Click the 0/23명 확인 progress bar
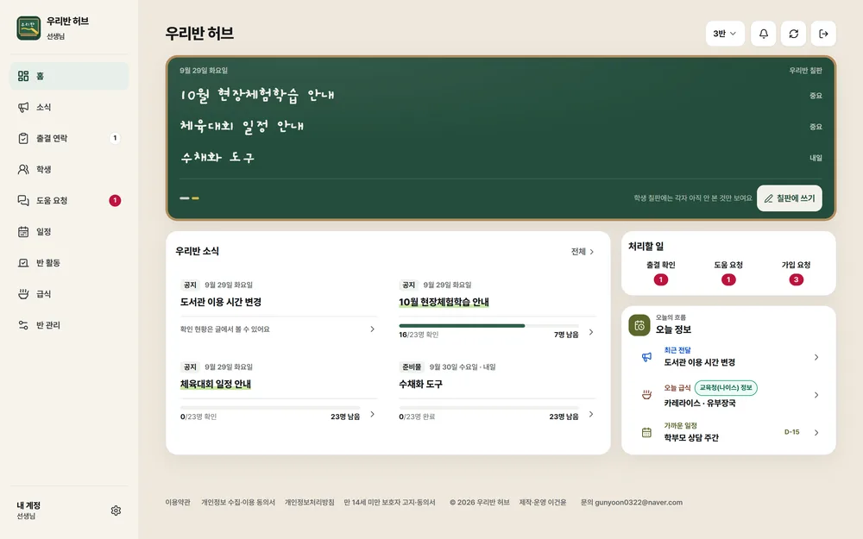Screen dimensions: 863x539 click(270, 408)
